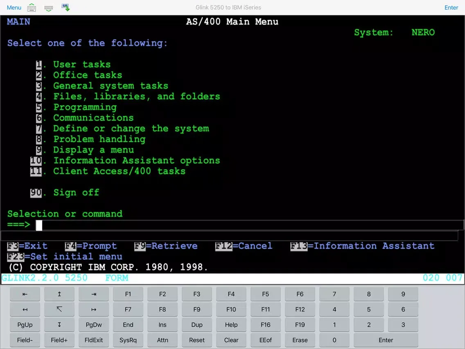
Task: Tap the blue Enter link in the top bar
Action: click(x=451, y=7)
